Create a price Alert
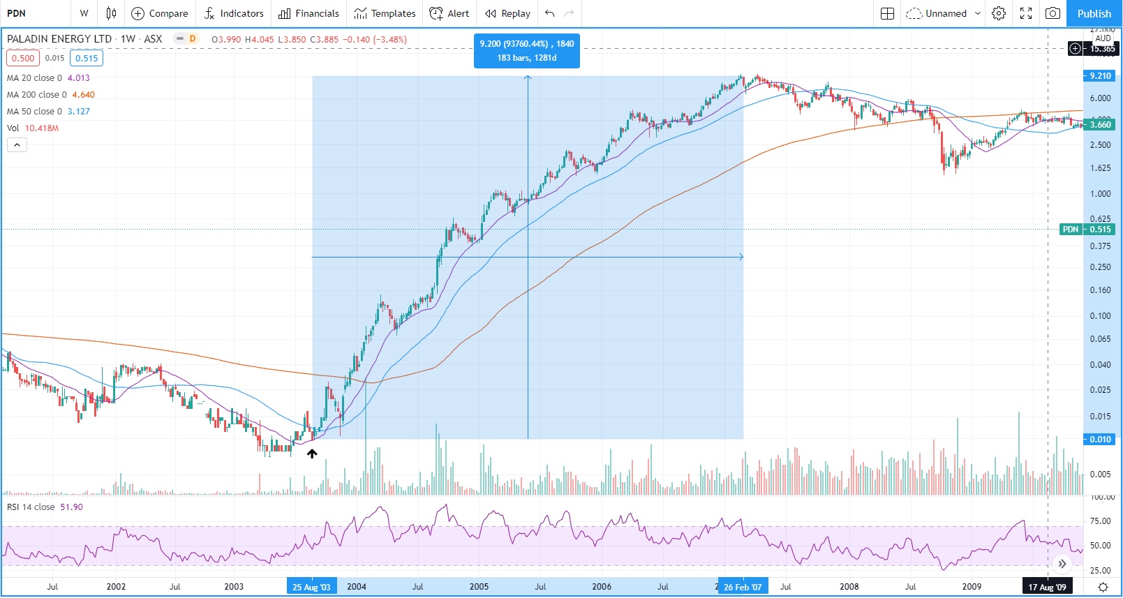 click(x=449, y=13)
